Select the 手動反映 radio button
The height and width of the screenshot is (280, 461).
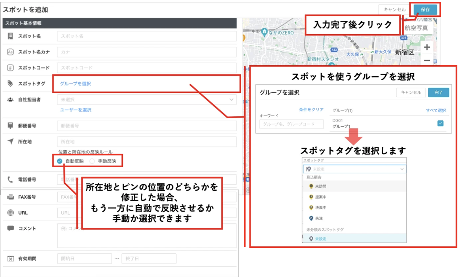tap(92, 161)
